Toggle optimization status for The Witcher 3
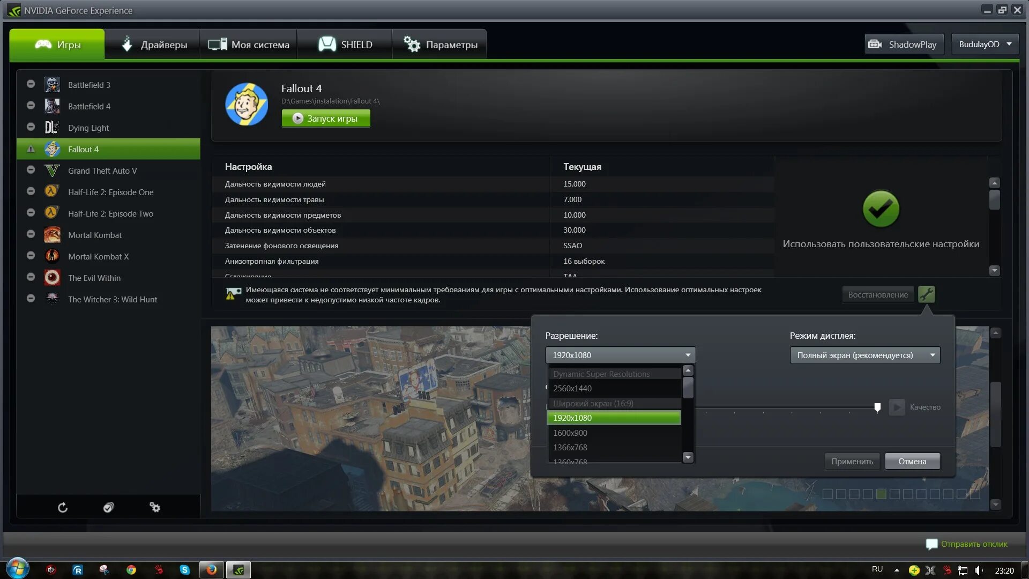 tap(31, 299)
